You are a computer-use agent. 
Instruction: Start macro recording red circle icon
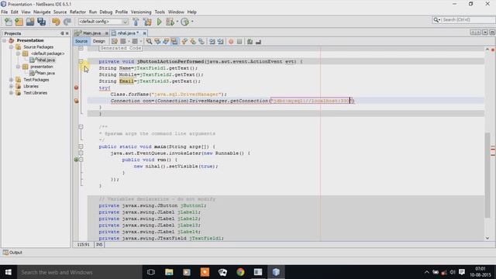pos(231,41)
